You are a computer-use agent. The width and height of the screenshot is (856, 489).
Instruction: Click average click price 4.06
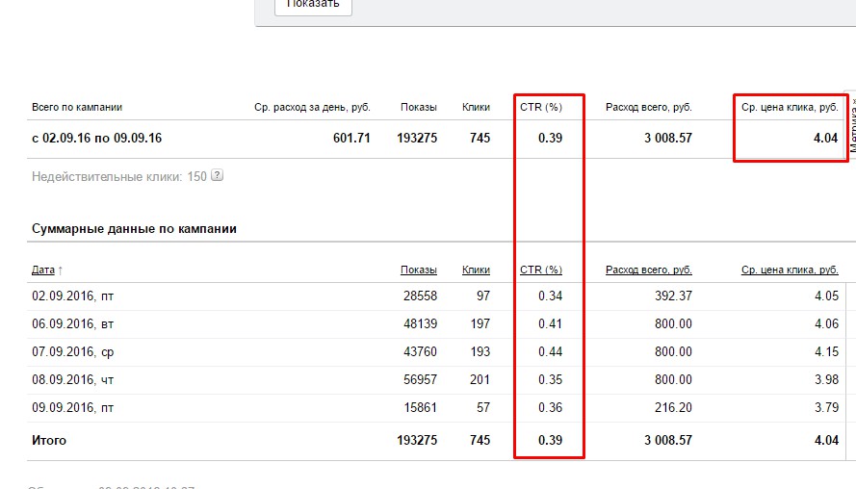826,324
